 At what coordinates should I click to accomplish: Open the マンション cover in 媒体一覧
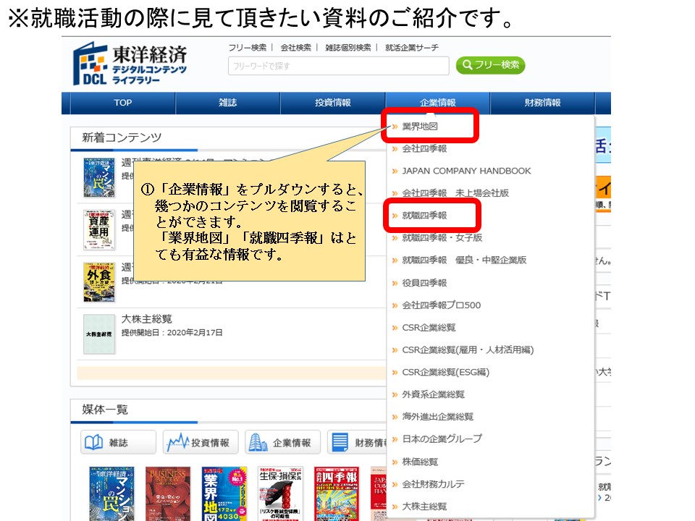(x=111, y=494)
